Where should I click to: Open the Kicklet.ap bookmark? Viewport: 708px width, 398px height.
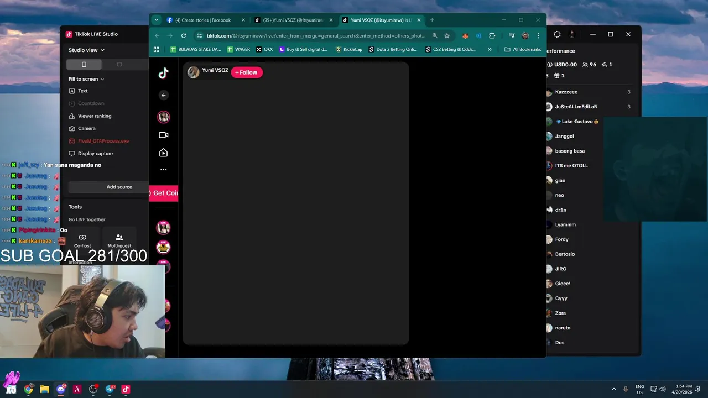(x=349, y=49)
